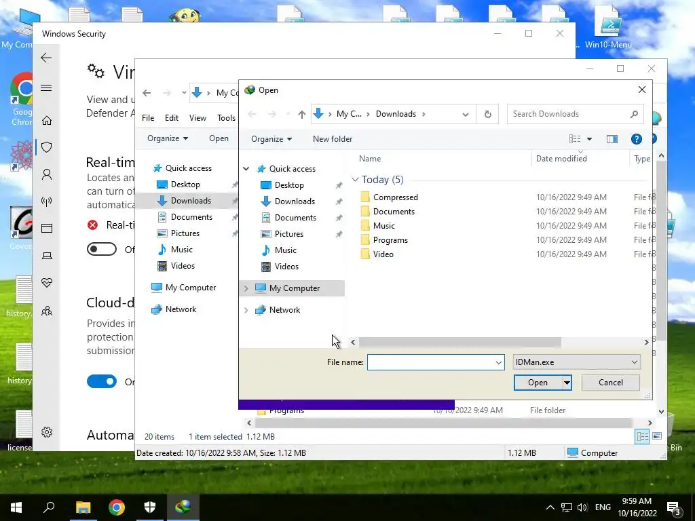Select Desktop in Open dialog navigation pane
Screen dimensions: 695x521
click(x=289, y=185)
